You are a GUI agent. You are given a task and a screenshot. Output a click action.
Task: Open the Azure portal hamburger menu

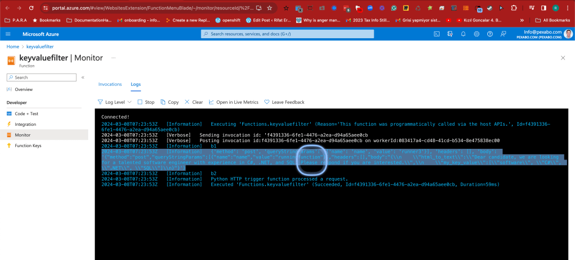pos(8,34)
